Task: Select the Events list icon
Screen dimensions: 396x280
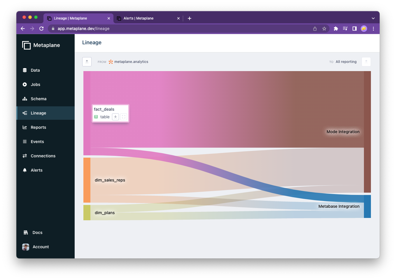Action: 24,142
